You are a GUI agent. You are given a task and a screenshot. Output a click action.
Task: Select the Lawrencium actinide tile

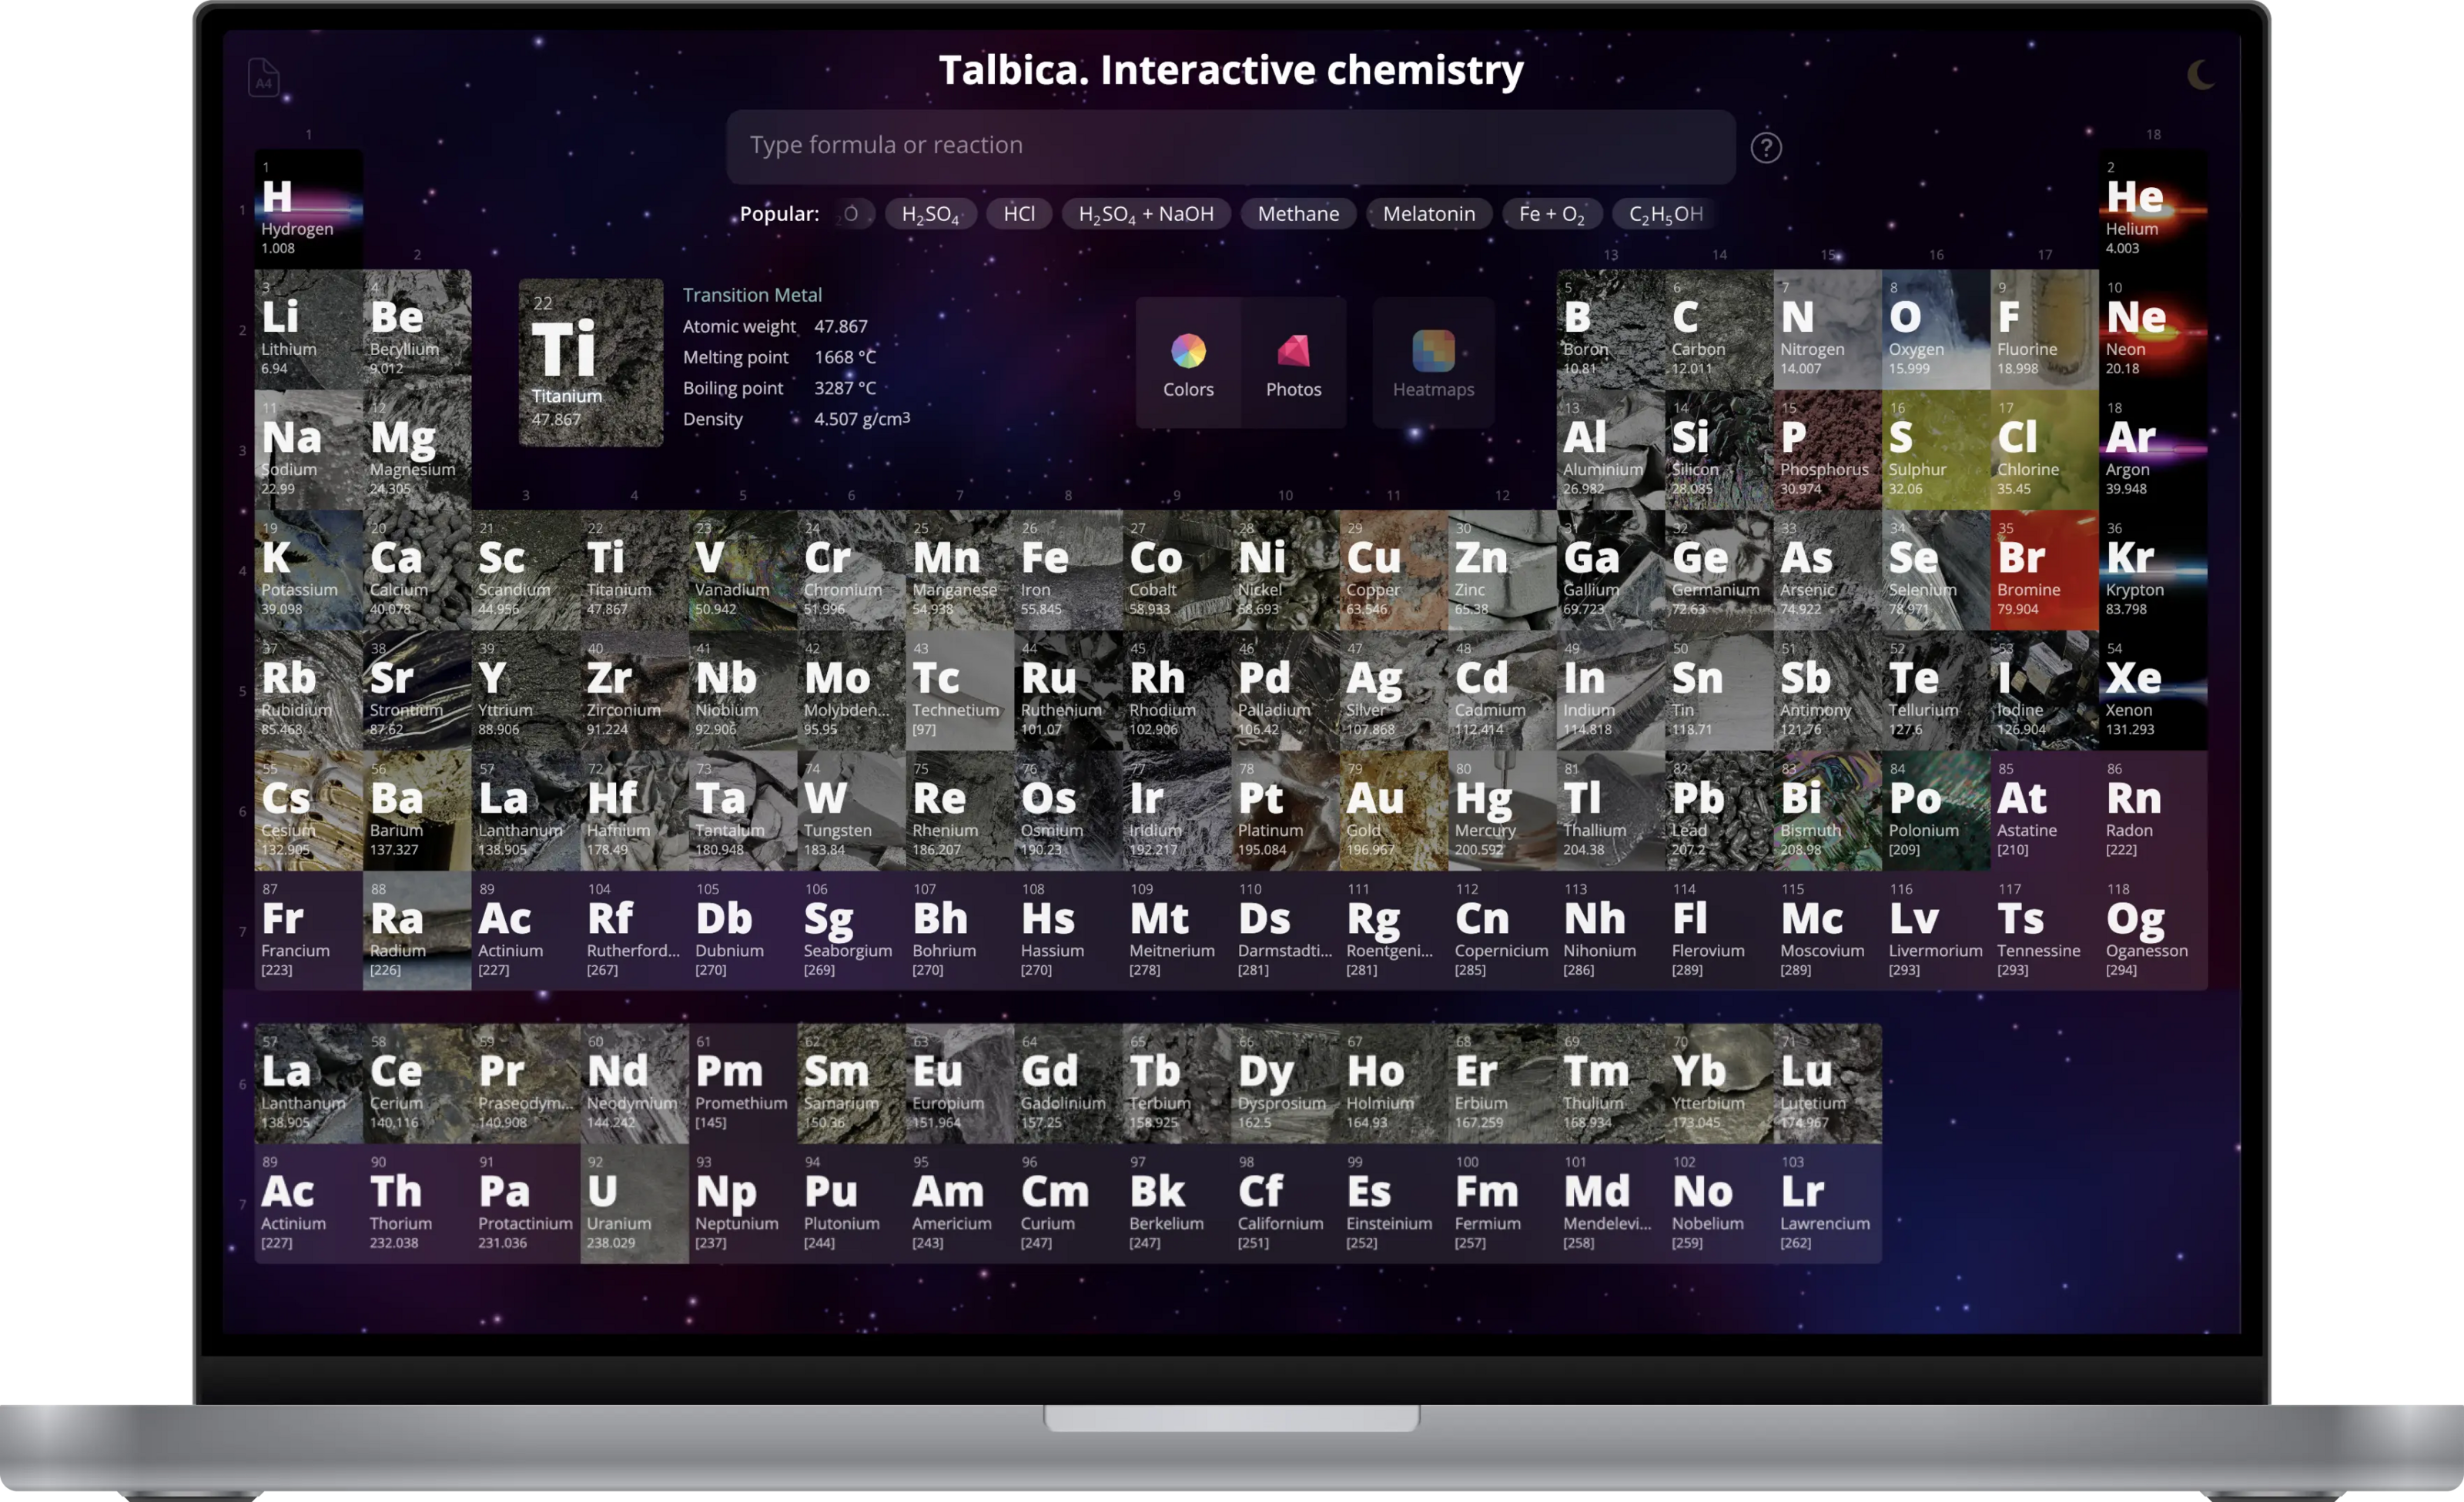click(1827, 1204)
